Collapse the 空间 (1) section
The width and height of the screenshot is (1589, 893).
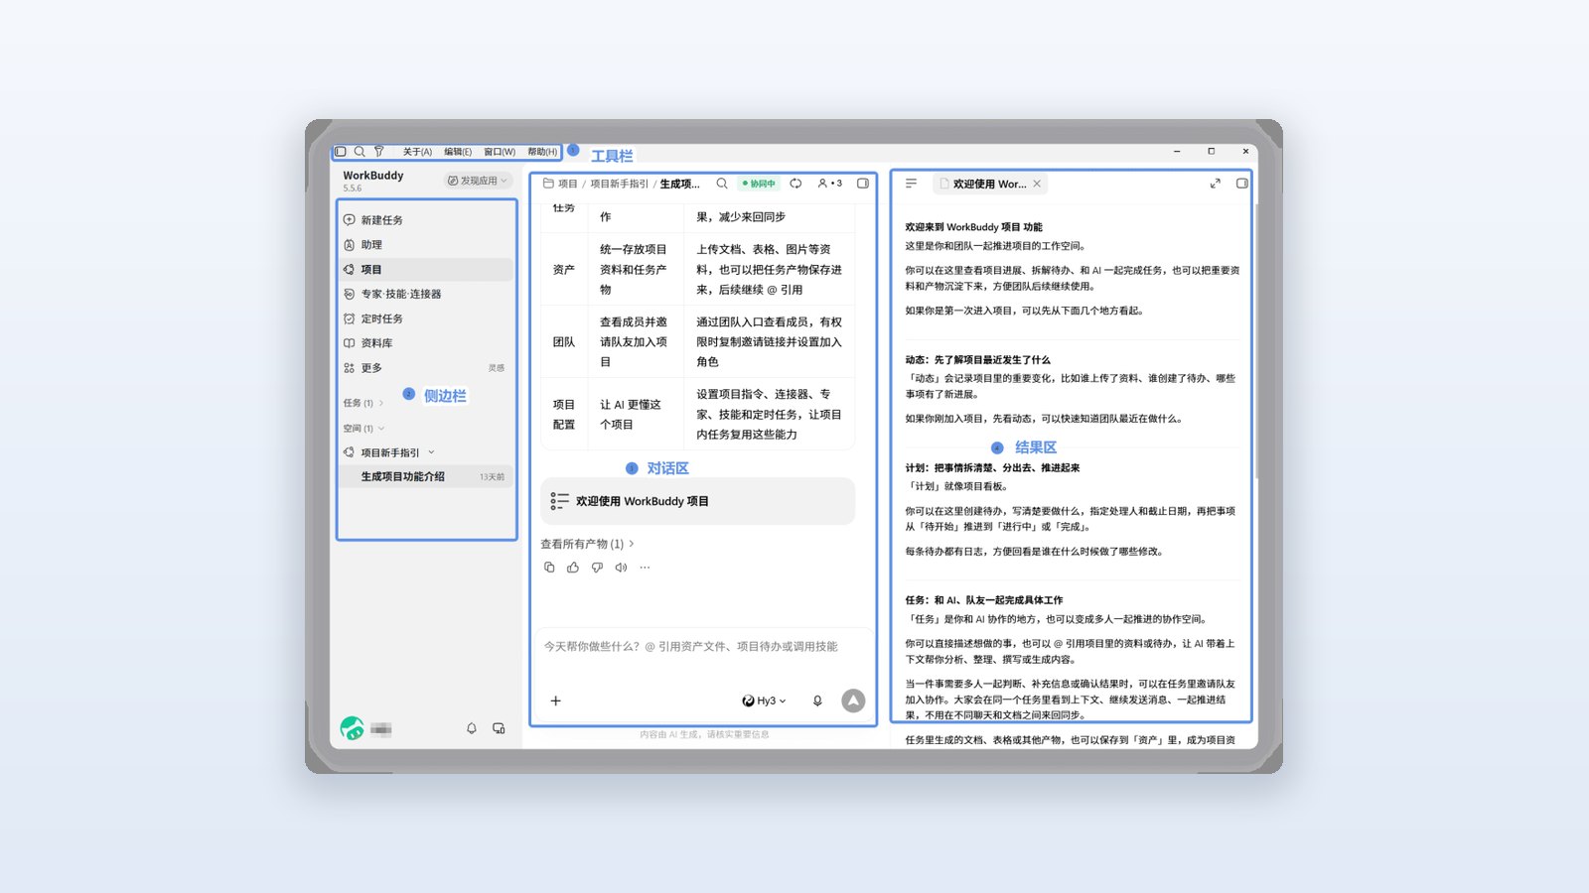click(363, 429)
